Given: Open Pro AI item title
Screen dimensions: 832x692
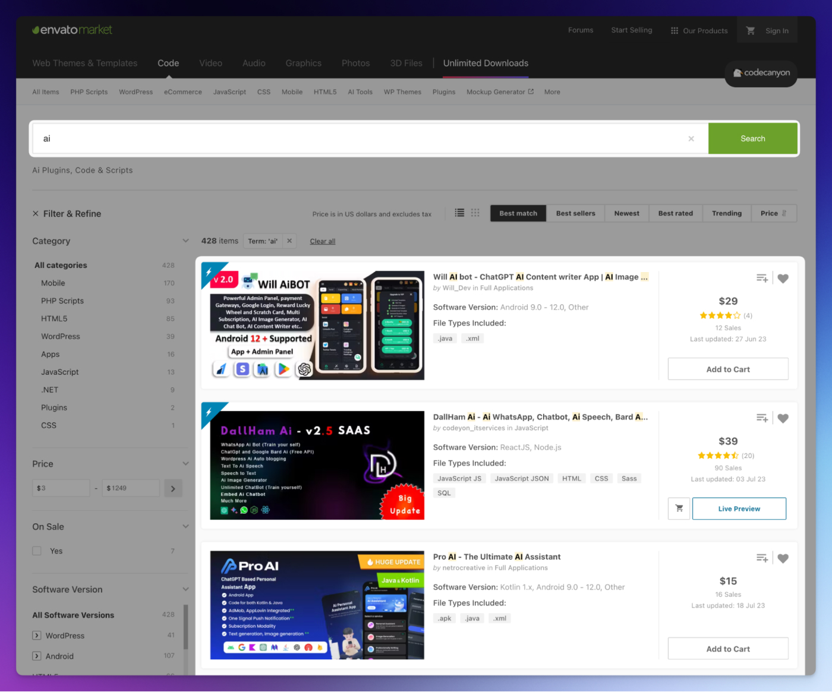Looking at the screenshot, I should click(x=497, y=557).
